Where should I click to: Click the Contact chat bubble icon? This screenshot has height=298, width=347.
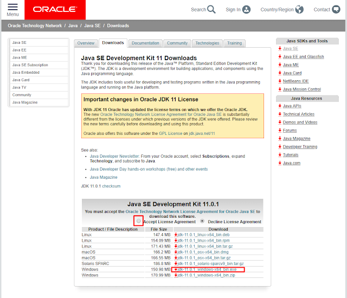(336, 10)
